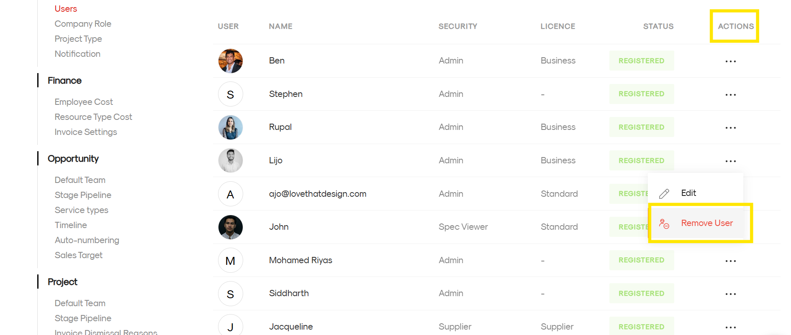Screen dimensions: 791x335
Task: Open actions menu for Jacqueline
Action: coord(730,327)
